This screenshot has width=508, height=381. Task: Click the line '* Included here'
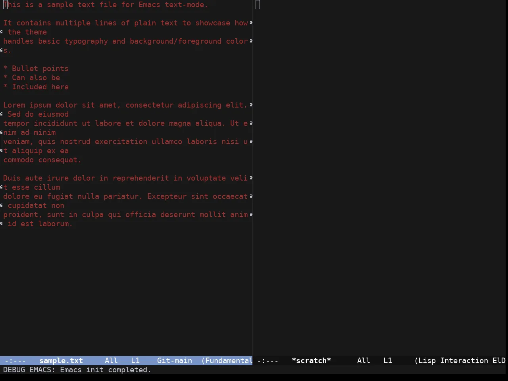click(36, 87)
